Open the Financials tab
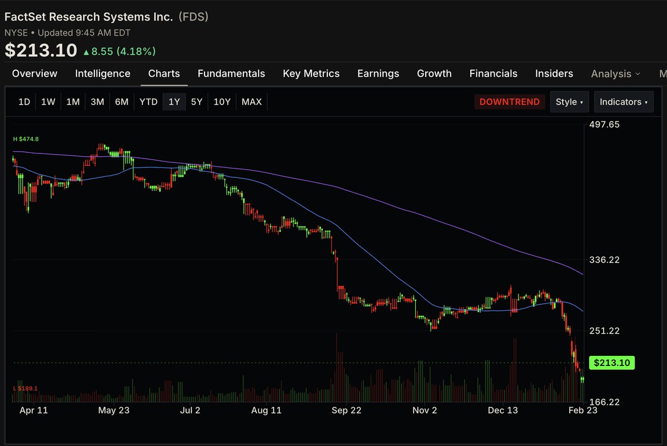The width and height of the screenshot is (667, 446). (494, 73)
